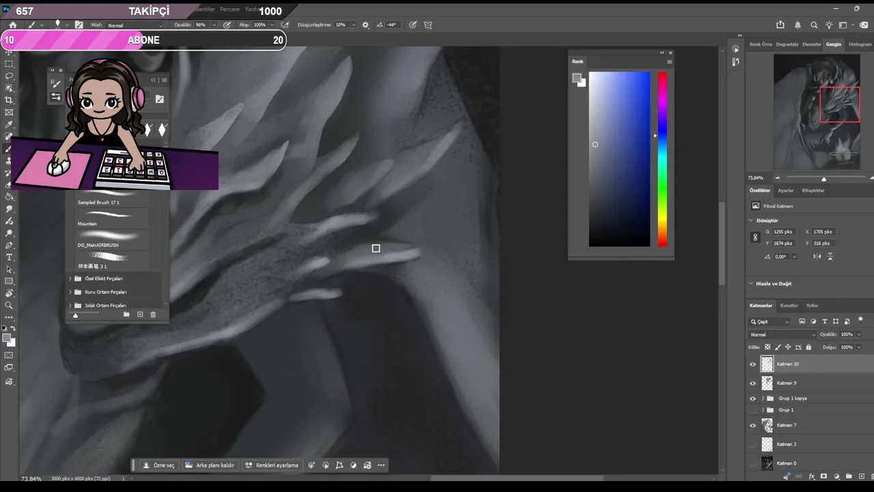This screenshot has width=874, height=492.
Task: Toggle symmetry butterfly paint options
Action: pos(428,25)
